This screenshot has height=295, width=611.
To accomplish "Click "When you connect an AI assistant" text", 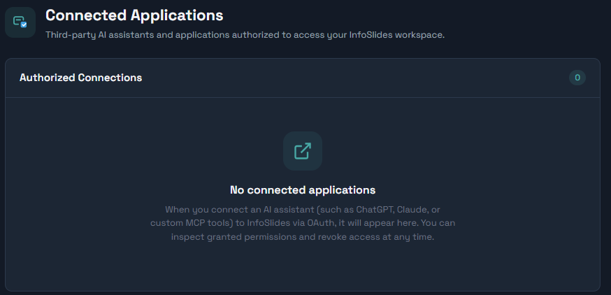I will [x=240, y=210].
